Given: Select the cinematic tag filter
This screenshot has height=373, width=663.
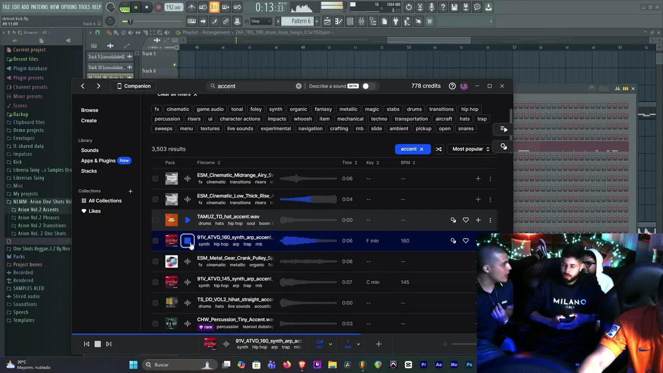Looking at the screenshot, I should tap(178, 109).
